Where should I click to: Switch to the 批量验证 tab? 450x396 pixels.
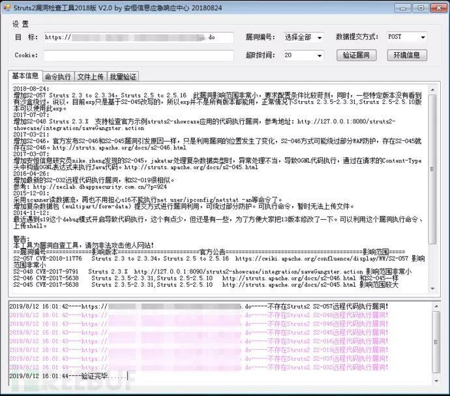[123, 77]
